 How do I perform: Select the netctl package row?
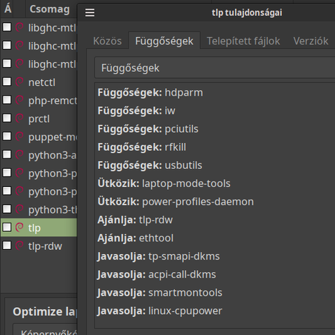[x=38, y=82]
